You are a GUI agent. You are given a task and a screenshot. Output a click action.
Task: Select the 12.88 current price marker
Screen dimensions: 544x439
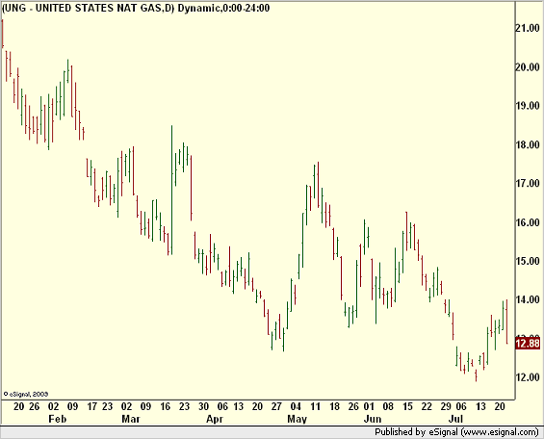[528, 344]
